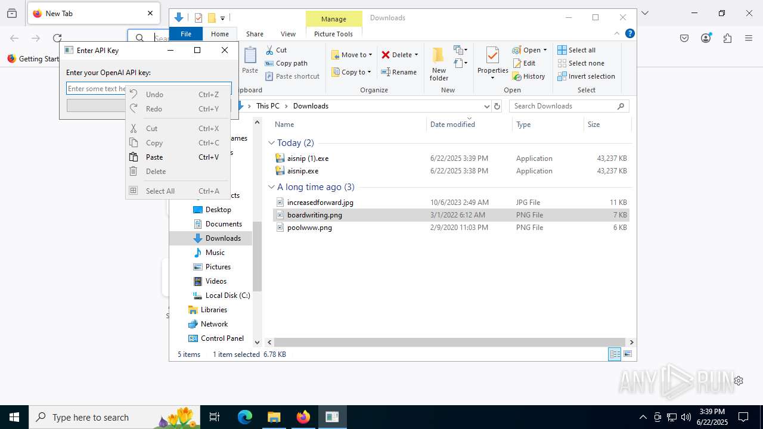Reload the Firefox page
763x429 pixels.
pyautogui.click(x=57, y=38)
